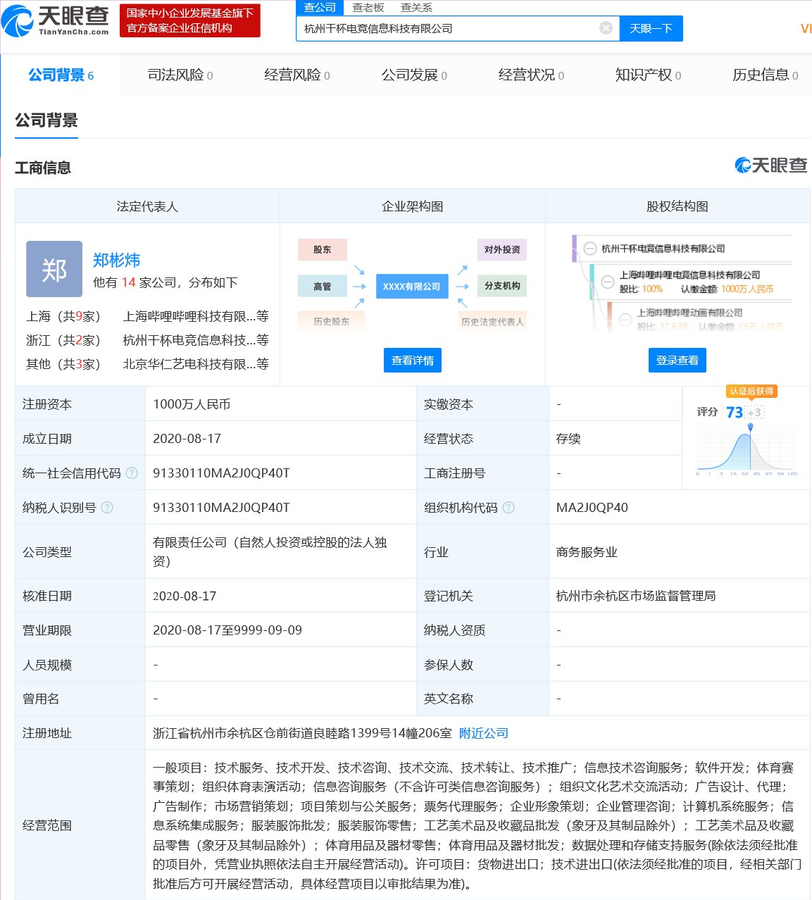Screen dimensions: 812x900
Task: Clear the search box with the X icon
Action: click(605, 28)
